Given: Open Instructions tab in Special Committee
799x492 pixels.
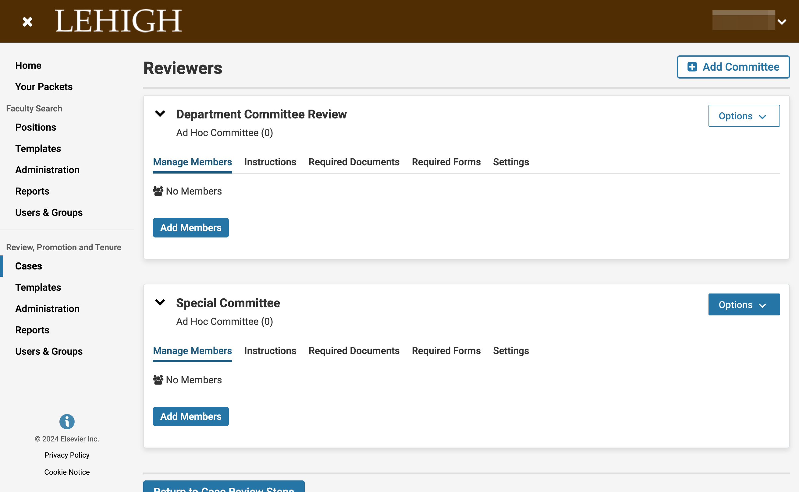Looking at the screenshot, I should [270, 351].
